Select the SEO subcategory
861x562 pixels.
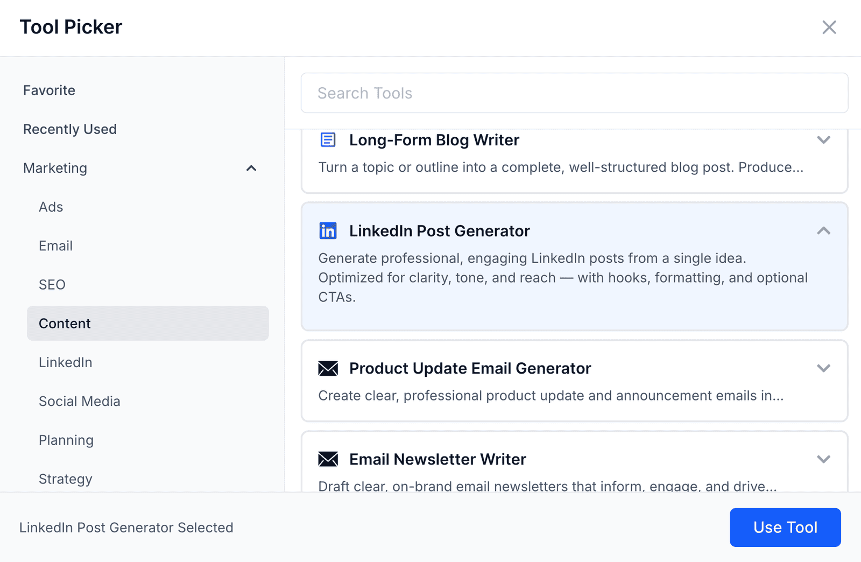(x=52, y=285)
